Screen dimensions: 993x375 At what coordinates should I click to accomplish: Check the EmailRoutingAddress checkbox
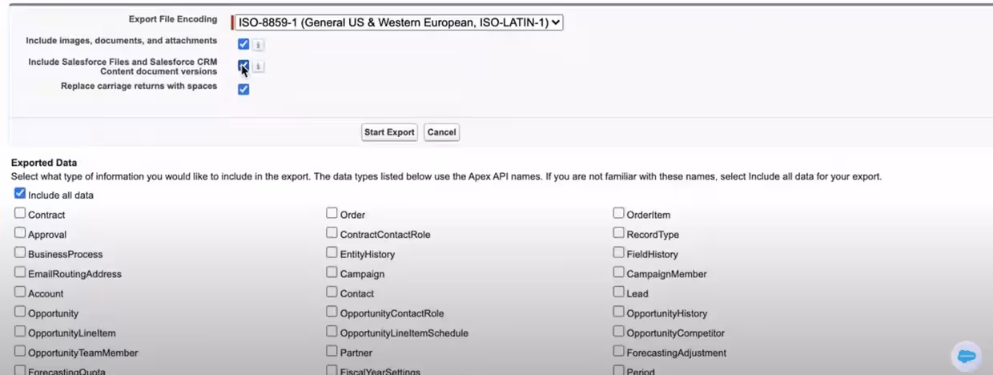coord(20,272)
